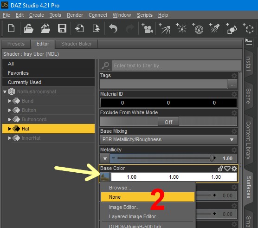
Task: Expand the Buttoncord surface node
Action: tap(10, 119)
